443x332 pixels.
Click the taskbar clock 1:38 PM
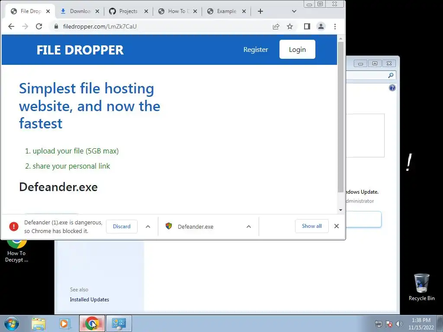pos(421,324)
